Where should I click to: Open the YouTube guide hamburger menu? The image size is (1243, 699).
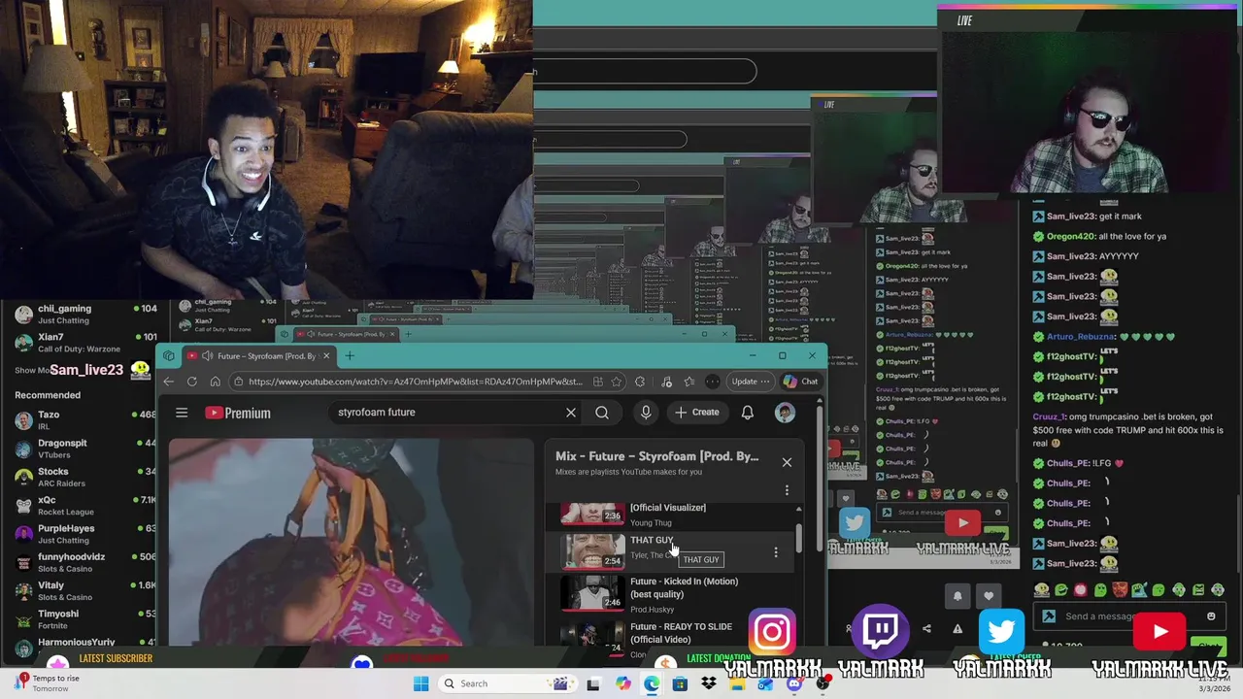click(x=182, y=413)
